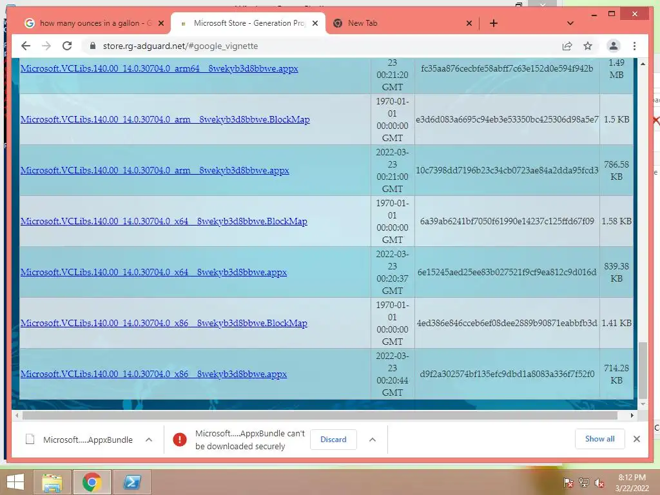Screen dimensions: 660x495
Task: Click the 1.58 KB size cell
Action: [616, 222]
